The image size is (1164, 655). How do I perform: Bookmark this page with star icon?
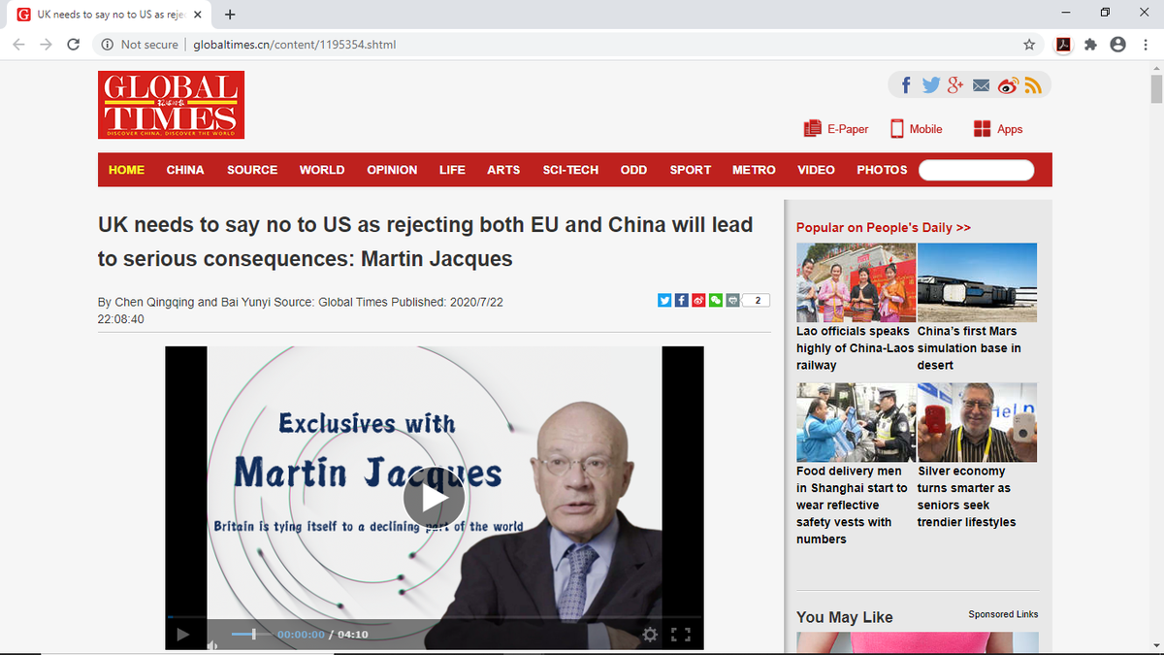tap(1029, 45)
